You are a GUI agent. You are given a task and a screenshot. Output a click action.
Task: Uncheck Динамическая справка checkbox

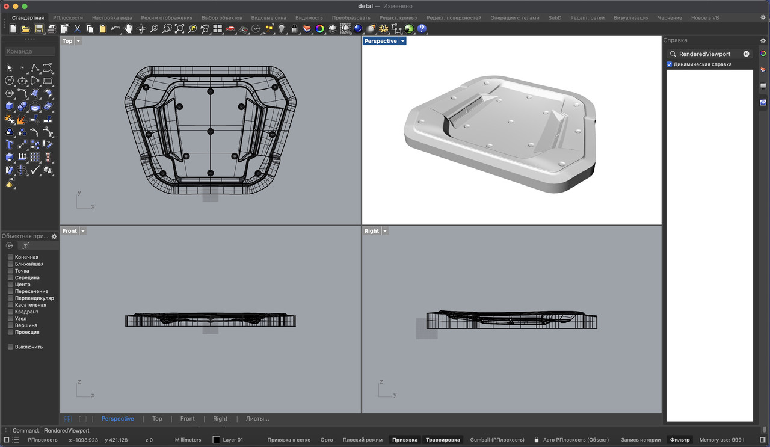670,64
